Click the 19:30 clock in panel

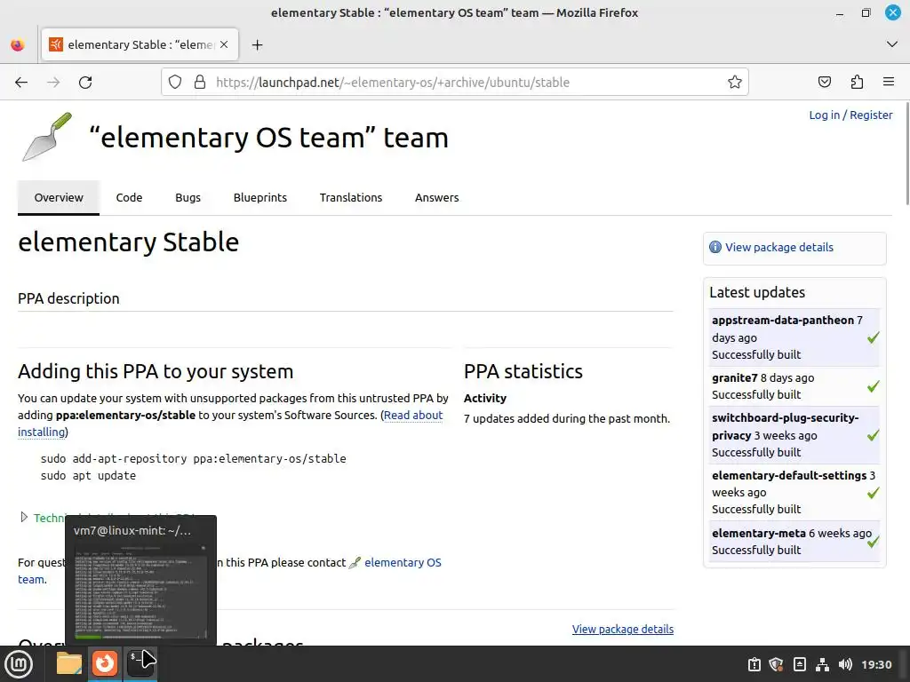pos(875,664)
